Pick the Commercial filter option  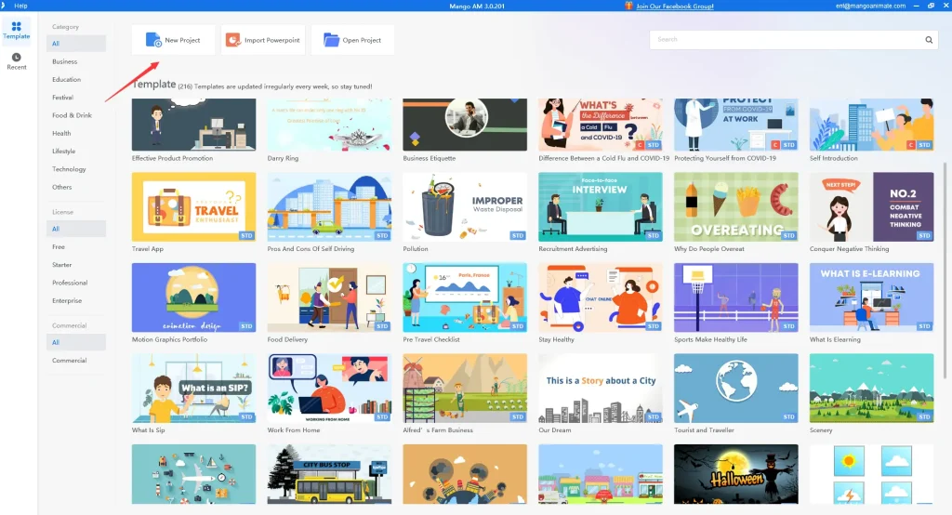coord(69,360)
